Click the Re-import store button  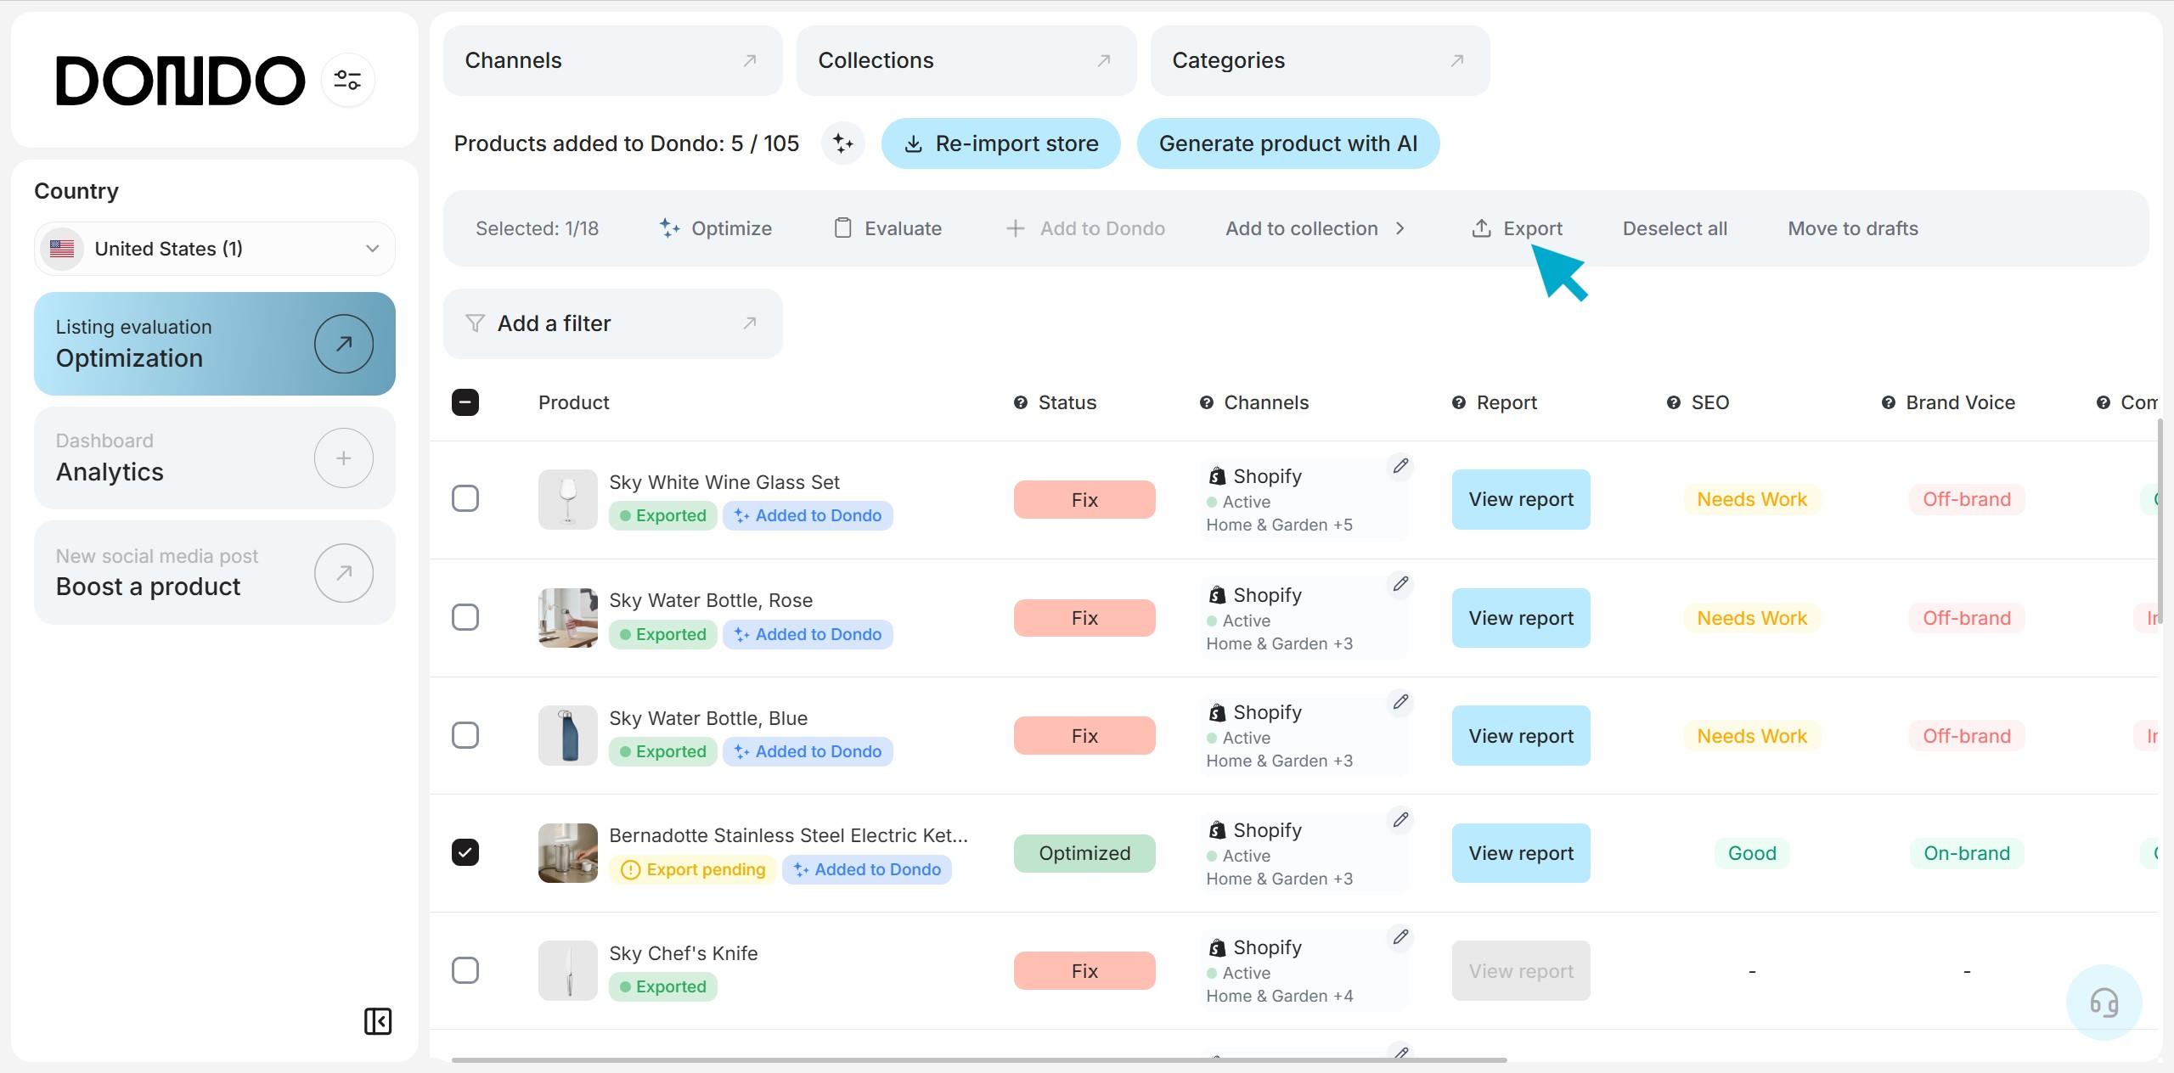click(1000, 143)
